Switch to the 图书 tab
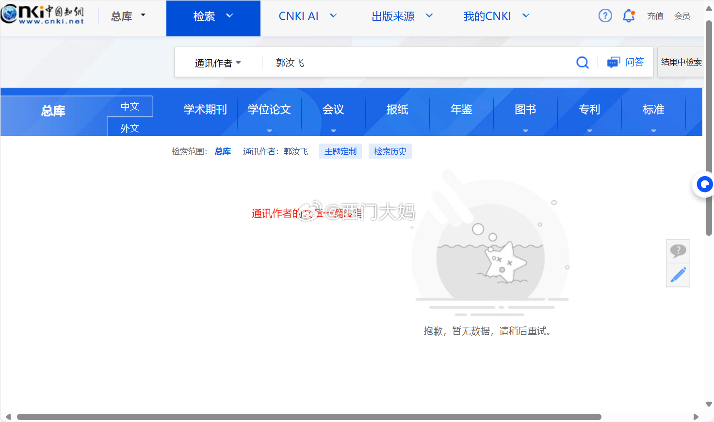This screenshot has width=714, height=422. pos(525,110)
